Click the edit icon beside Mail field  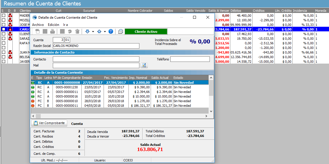pos(144,65)
